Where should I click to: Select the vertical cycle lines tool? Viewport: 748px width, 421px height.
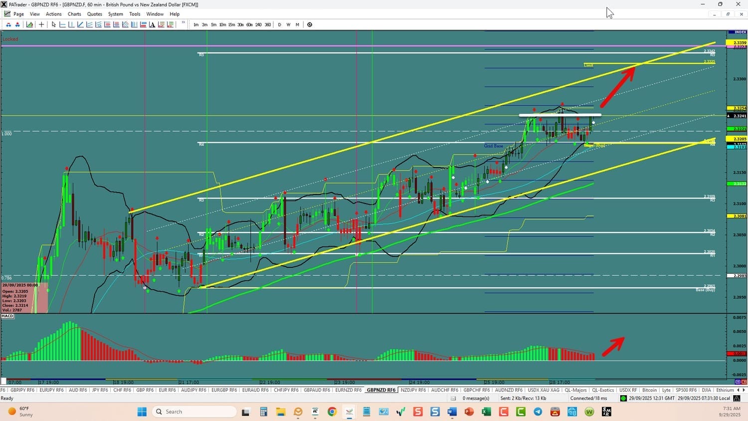pos(134,24)
